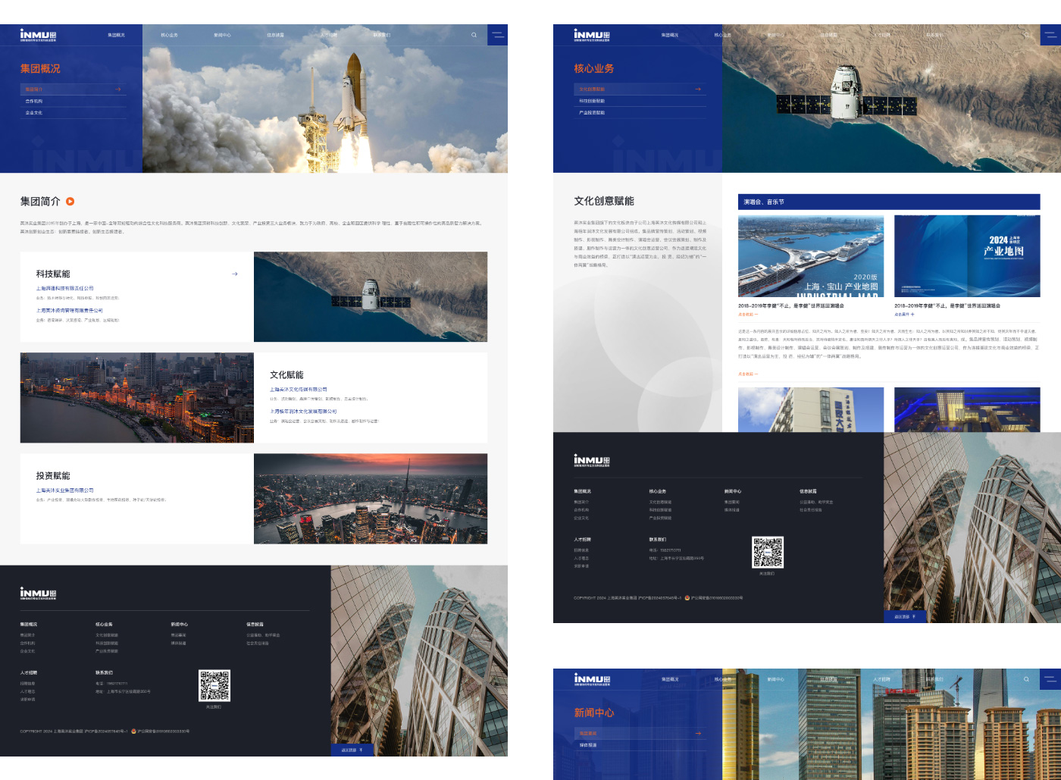Click the 返回顶部 button in the left footer

click(352, 750)
